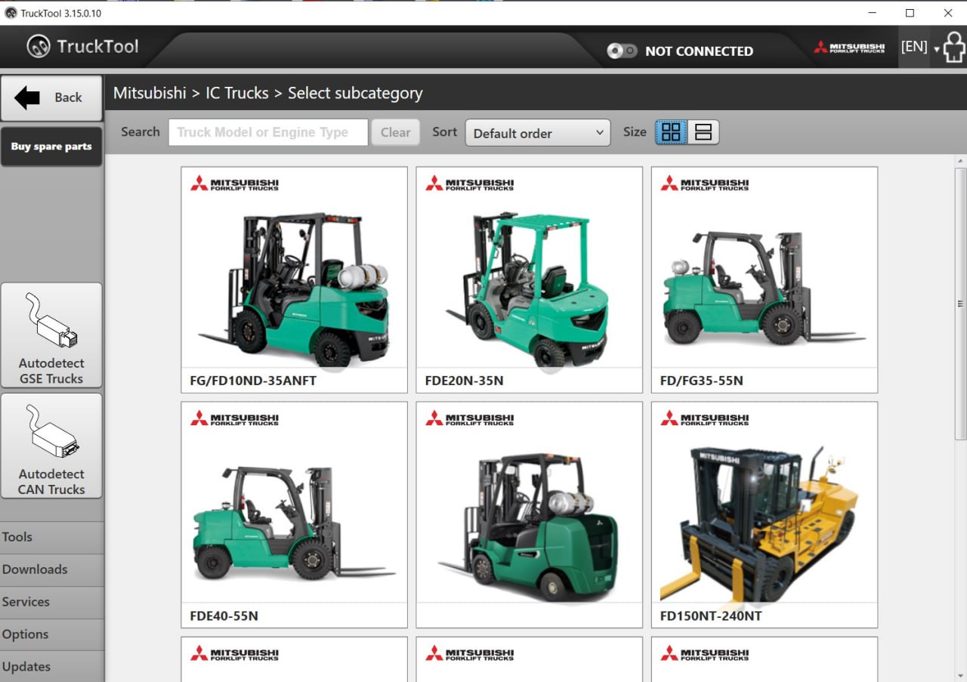967x682 pixels.
Task: Select the FD150NT-240NT yellow truck tile
Action: [764, 514]
